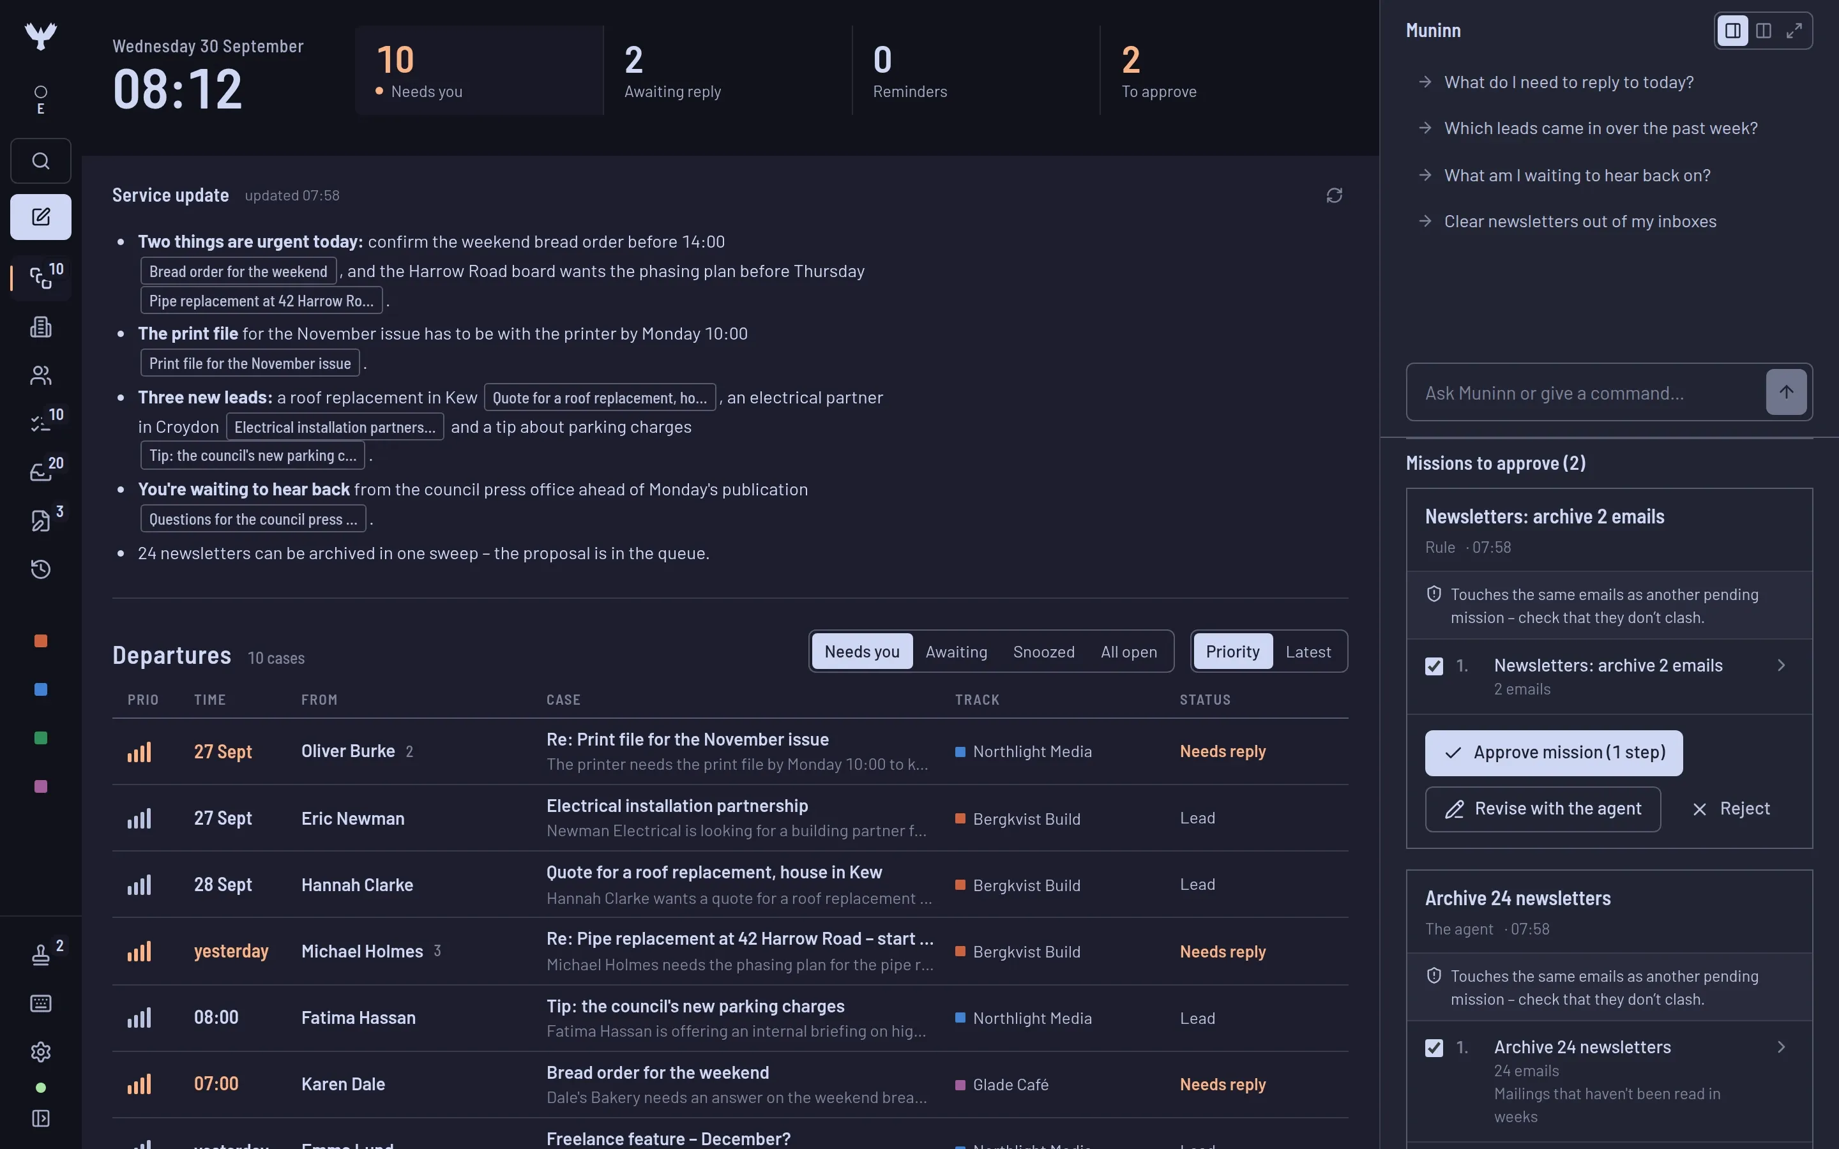Reject the Newsletters archive mission

tap(1731, 809)
